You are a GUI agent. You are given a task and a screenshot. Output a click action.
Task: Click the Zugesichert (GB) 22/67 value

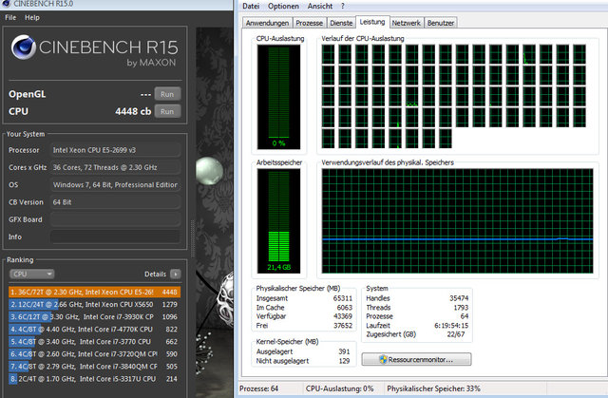coord(456,334)
